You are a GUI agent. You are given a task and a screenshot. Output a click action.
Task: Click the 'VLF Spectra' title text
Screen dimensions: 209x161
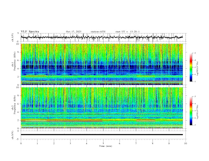(30, 32)
